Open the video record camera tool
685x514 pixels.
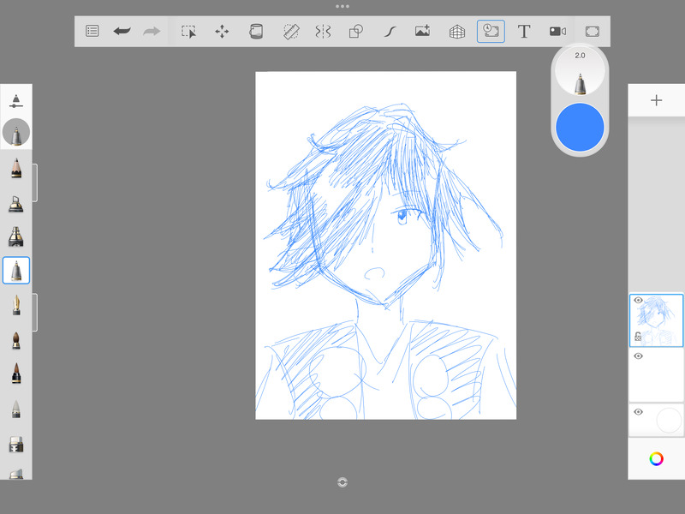point(557,31)
